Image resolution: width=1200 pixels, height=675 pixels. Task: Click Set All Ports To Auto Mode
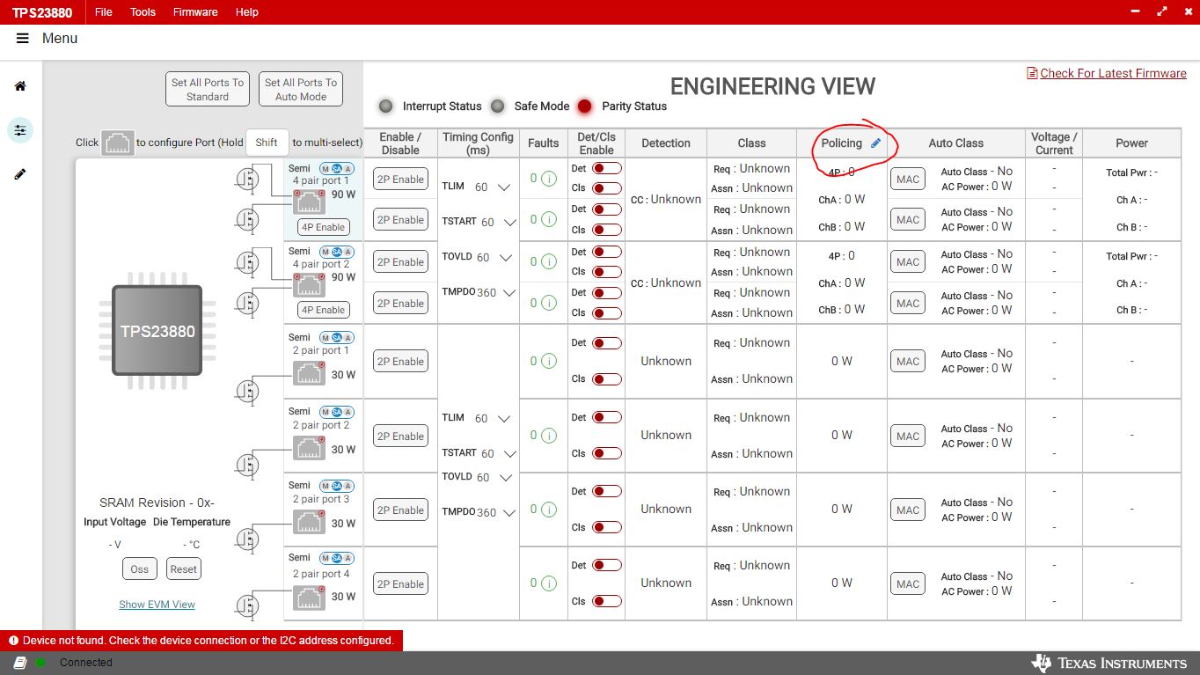pos(301,90)
